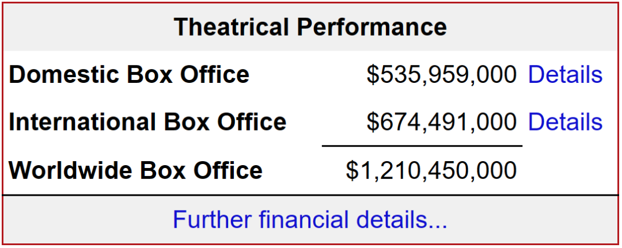
Task: Open the Details link for International Box Office
Action: (x=565, y=122)
